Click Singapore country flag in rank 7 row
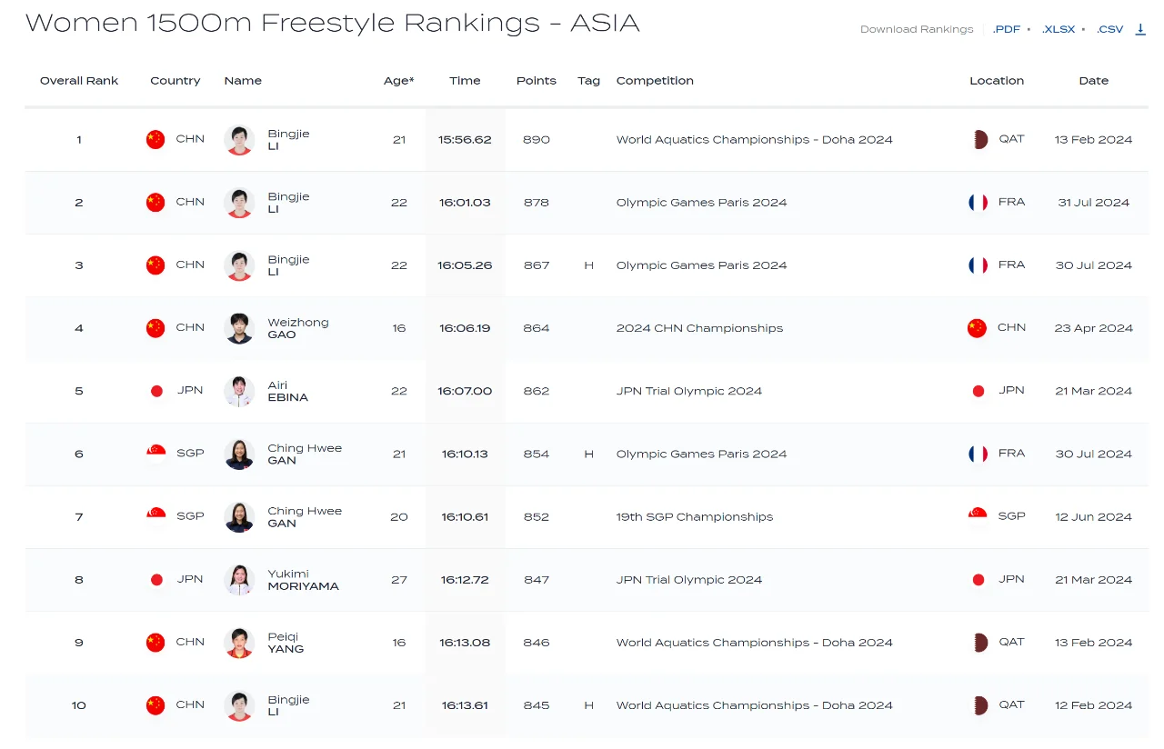Viewport: 1164px width, 749px height. [156, 516]
